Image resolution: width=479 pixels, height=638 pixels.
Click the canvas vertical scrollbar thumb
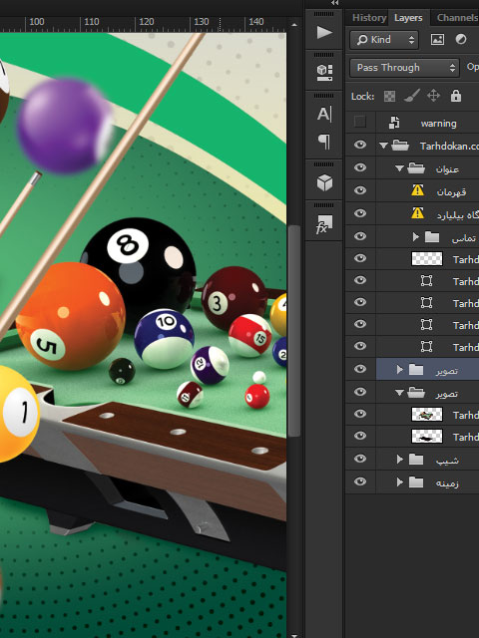click(x=294, y=330)
